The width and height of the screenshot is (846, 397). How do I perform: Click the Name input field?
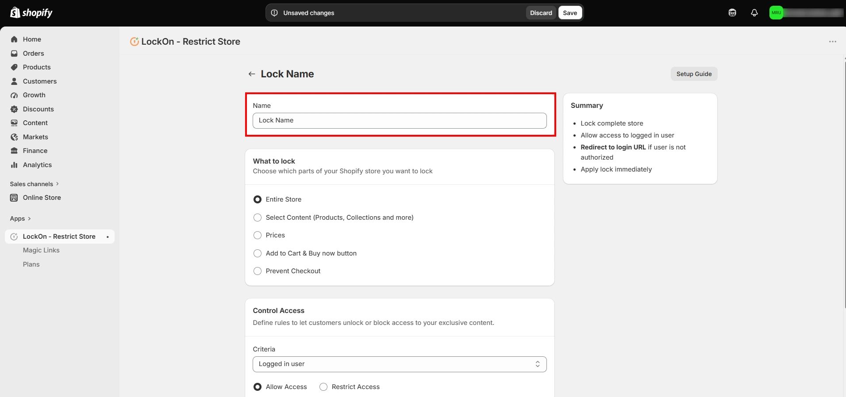(400, 121)
